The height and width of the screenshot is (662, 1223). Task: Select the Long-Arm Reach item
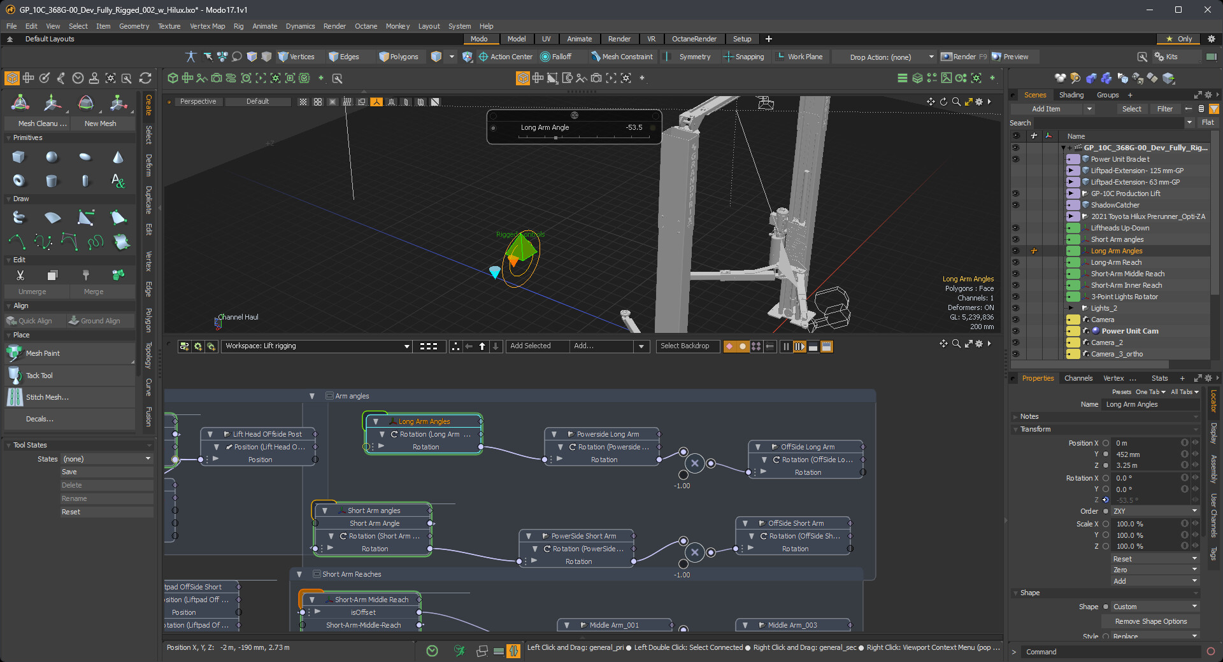pos(1116,262)
